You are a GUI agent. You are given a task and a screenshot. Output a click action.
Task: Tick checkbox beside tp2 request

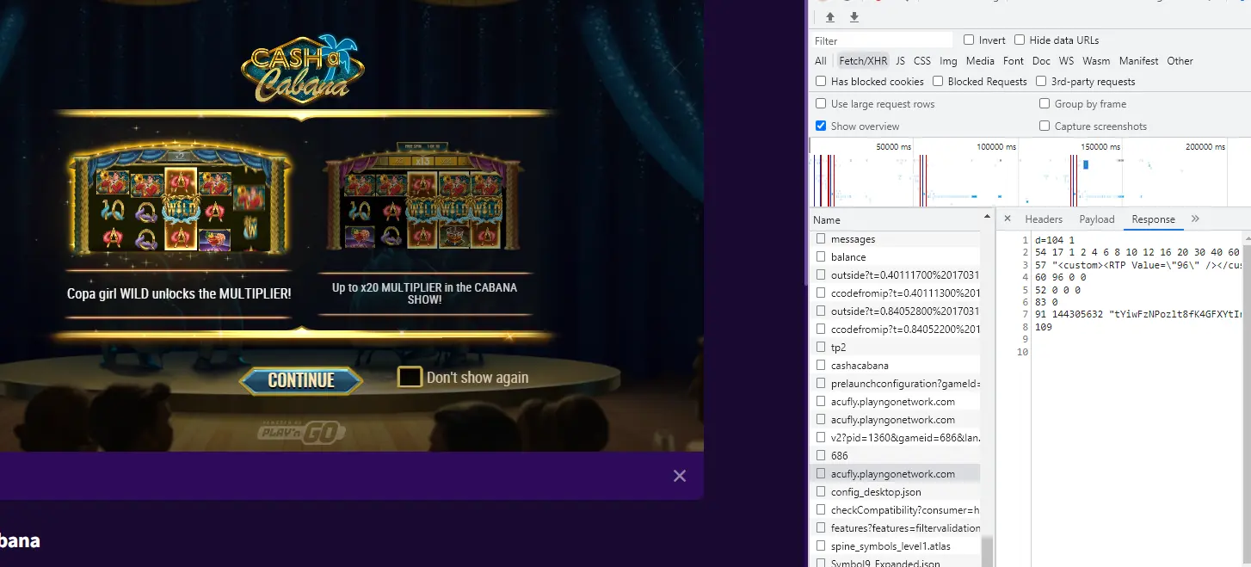click(x=821, y=348)
